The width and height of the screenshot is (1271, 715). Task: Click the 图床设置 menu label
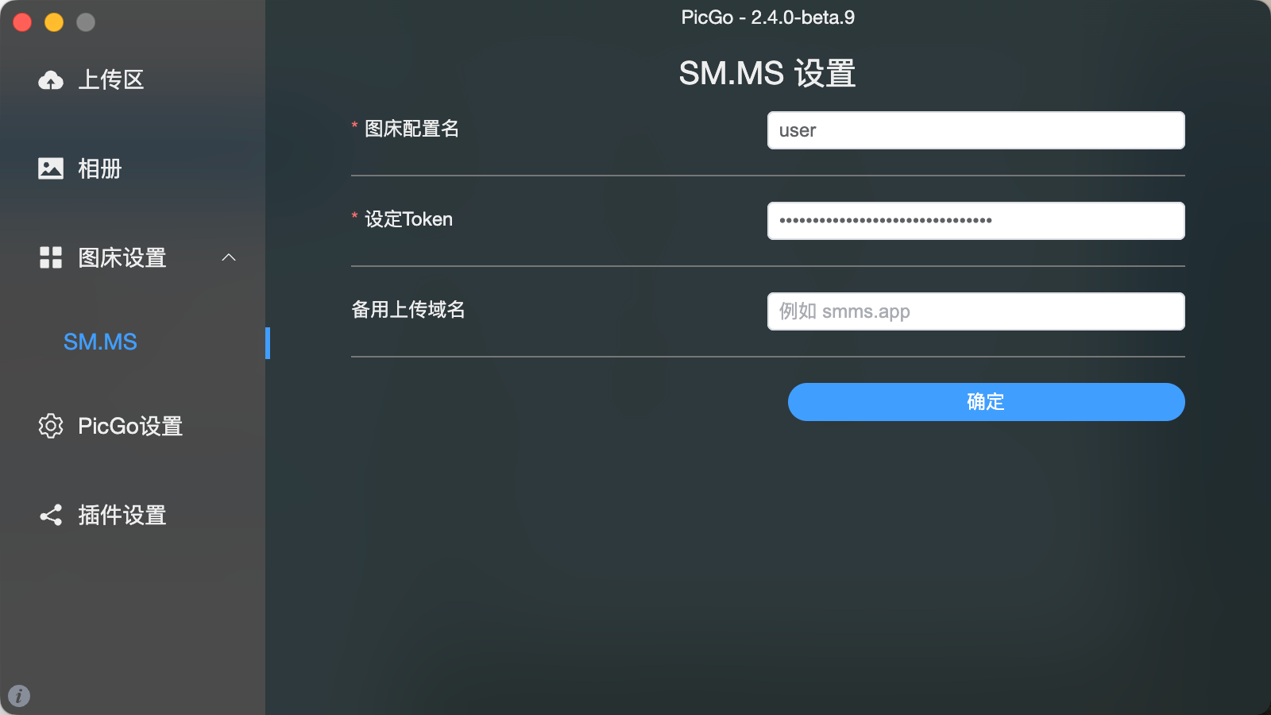[122, 257]
